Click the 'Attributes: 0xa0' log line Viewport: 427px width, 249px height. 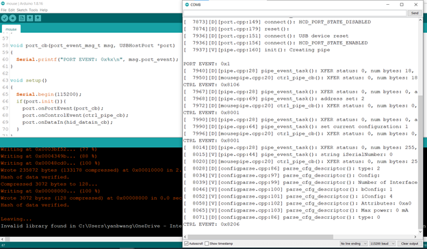point(298,203)
